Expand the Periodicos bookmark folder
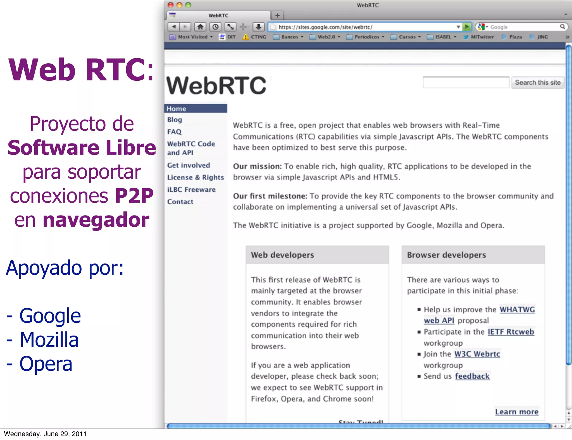The image size is (572, 440). (x=365, y=37)
